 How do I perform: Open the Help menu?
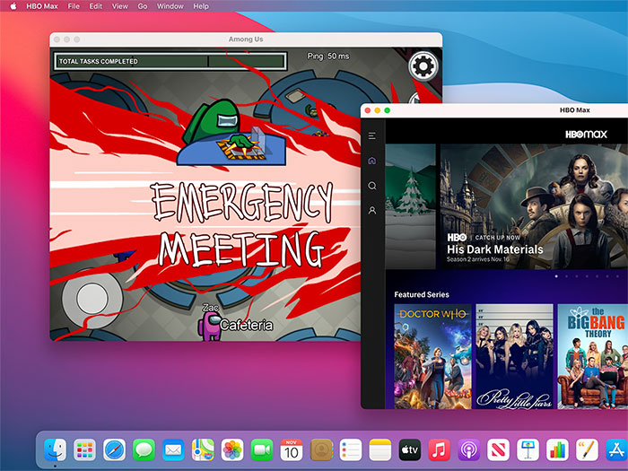201,6
